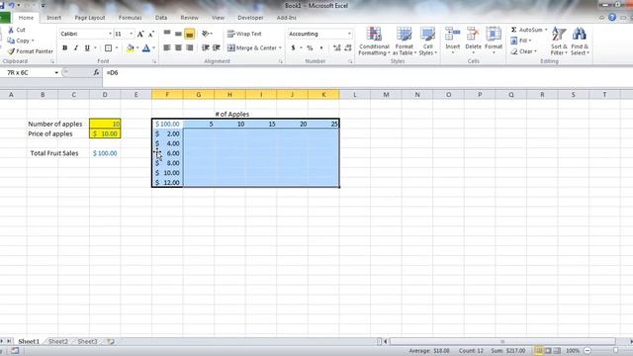This screenshot has height=356, width=633.
Task: Select column M header
Action: click(386, 95)
